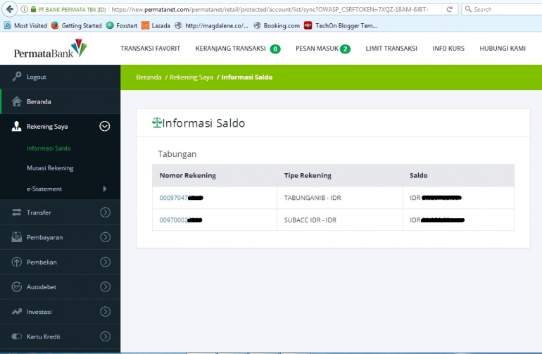The image size is (542, 354).
Task: Expand Kartu Kredit menu arrow
Action: coord(106,336)
